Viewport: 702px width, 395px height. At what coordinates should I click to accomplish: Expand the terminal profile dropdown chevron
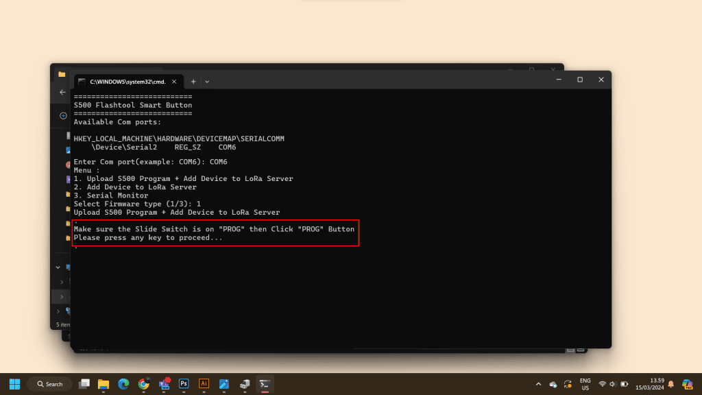207,81
